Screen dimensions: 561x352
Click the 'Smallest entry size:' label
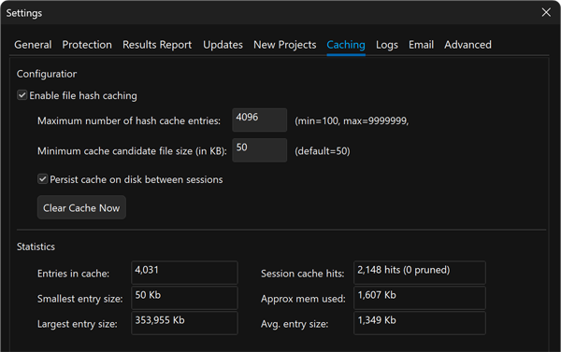80,299
